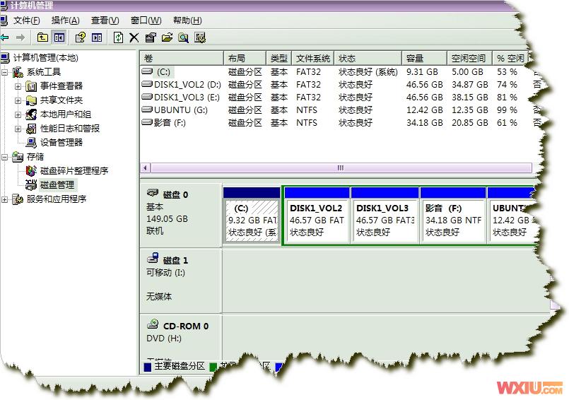The height and width of the screenshot is (400, 569).
Task: Select 磁盘碎片整理程序 in the tree
Action: pyautogui.click(x=74, y=171)
